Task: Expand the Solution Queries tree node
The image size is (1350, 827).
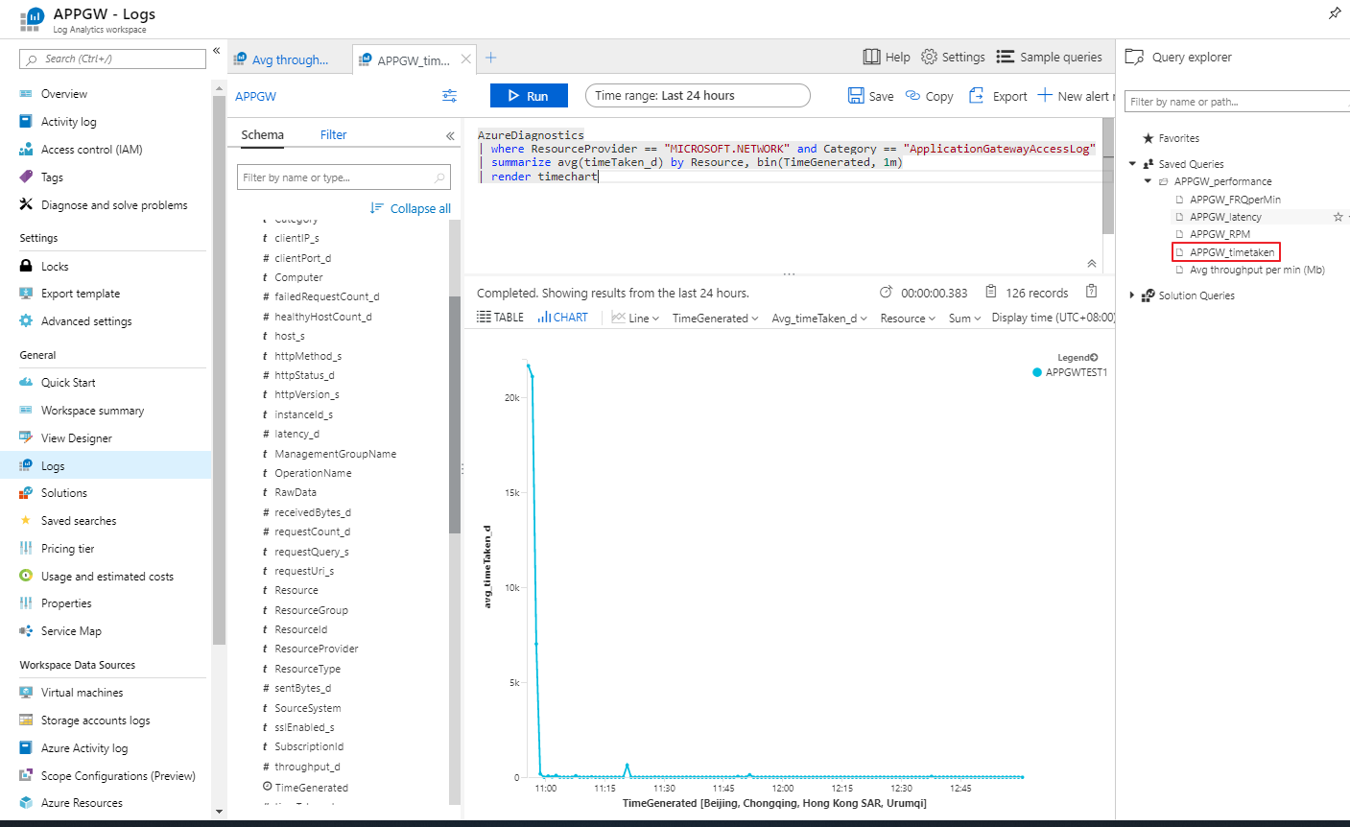Action: click(1132, 295)
